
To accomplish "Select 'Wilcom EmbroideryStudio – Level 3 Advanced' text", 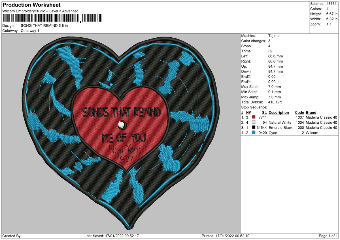I will pos(40,11).
